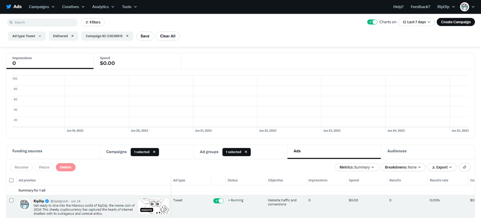
Task: Open the Creatives menu
Action: point(73,7)
